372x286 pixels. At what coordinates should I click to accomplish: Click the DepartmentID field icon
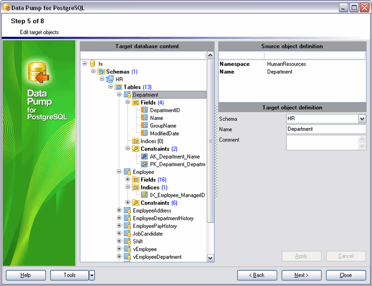(144, 110)
